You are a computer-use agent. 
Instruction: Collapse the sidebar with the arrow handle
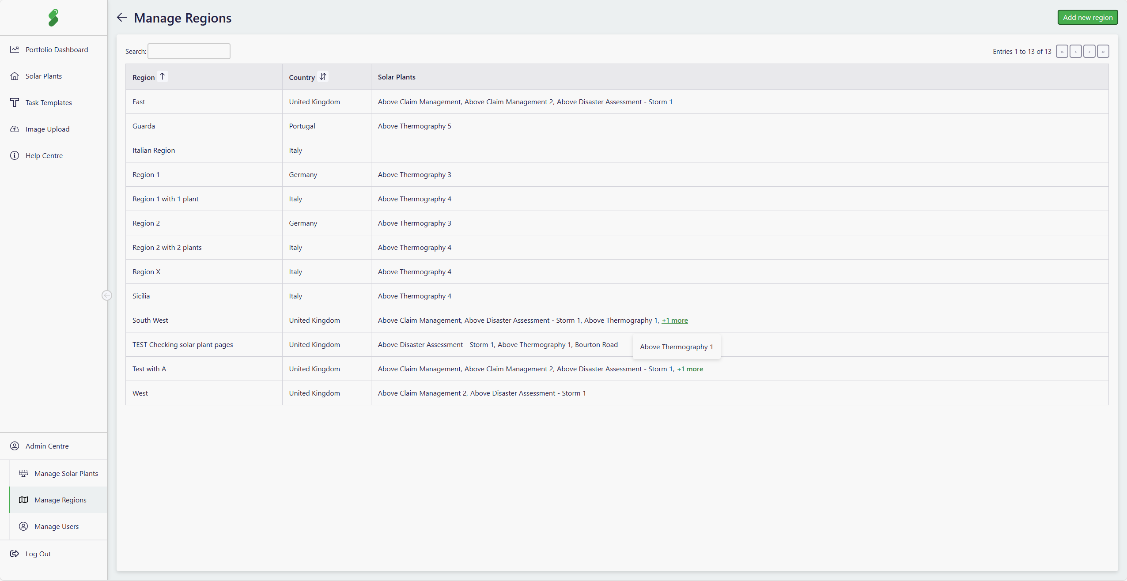(107, 295)
